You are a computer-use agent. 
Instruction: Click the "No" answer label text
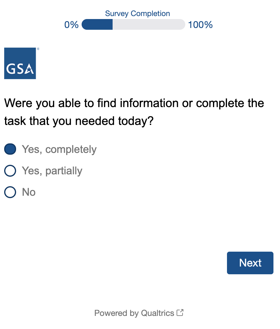click(29, 192)
